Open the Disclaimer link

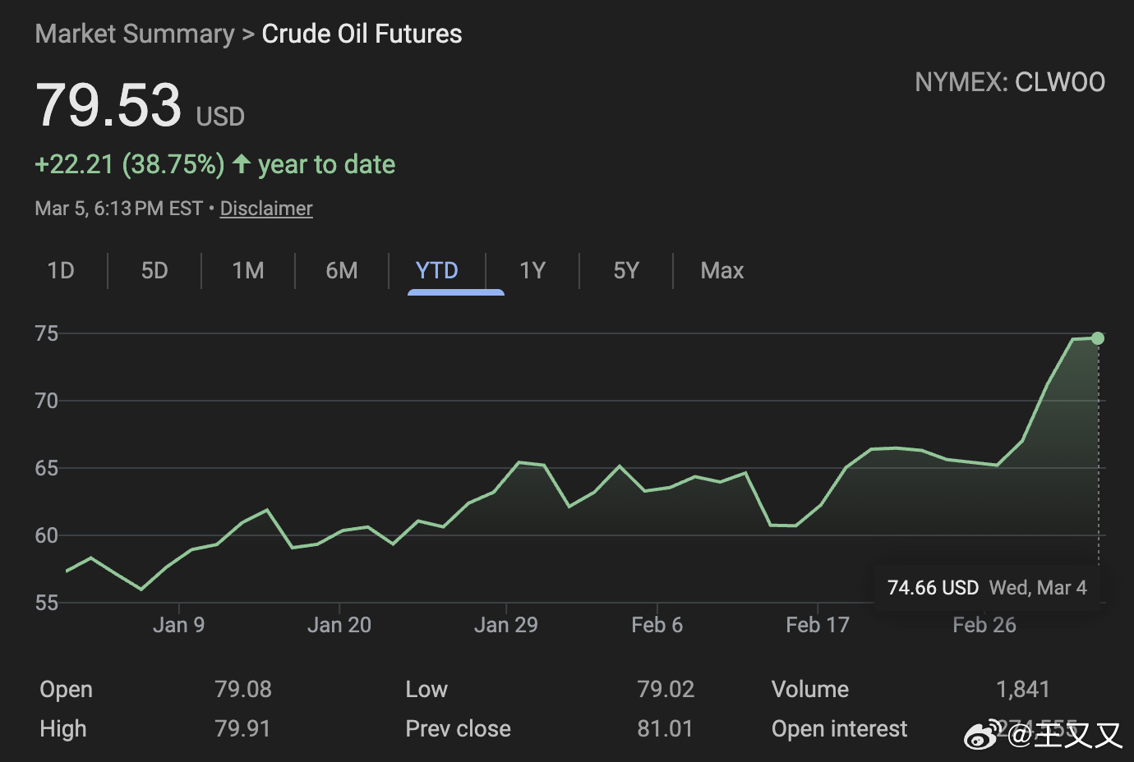click(266, 209)
